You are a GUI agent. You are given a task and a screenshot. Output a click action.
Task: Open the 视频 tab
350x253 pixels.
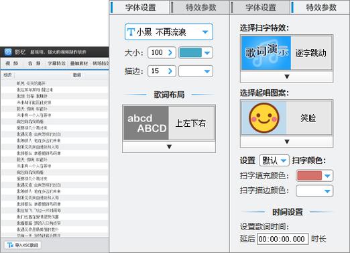coord(11,63)
